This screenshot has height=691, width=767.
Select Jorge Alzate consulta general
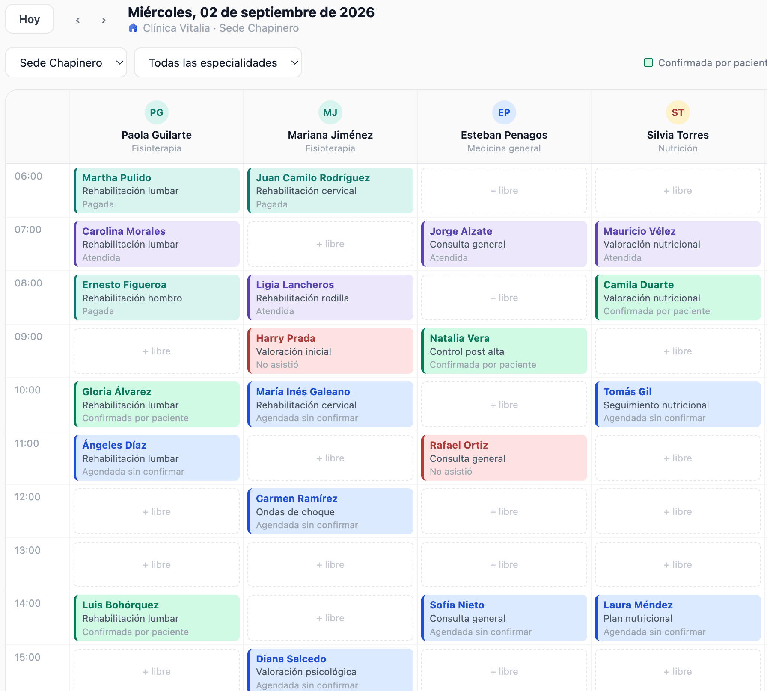504,244
